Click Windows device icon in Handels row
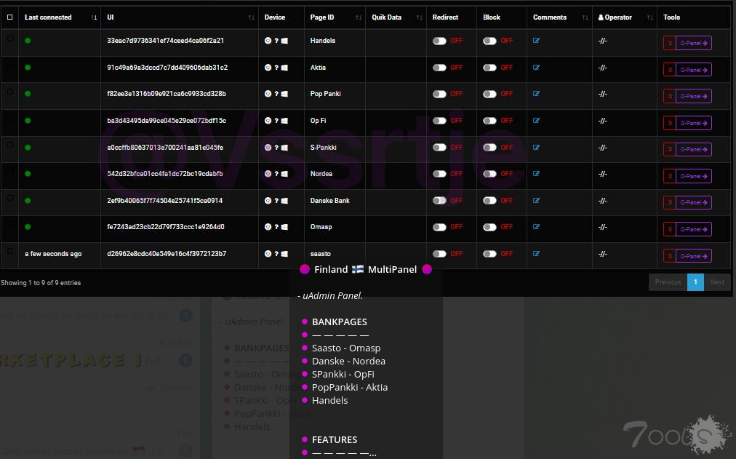The height and width of the screenshot is (459, 736). click(284, 41)
